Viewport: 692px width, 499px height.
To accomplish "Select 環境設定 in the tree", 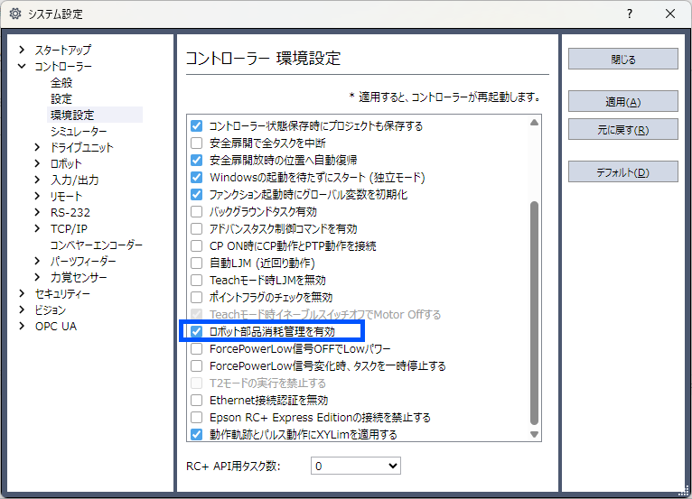I will point(72,116).
